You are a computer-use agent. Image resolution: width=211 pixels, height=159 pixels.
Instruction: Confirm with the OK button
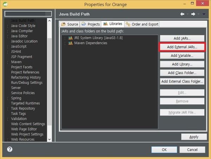(164, 150)
